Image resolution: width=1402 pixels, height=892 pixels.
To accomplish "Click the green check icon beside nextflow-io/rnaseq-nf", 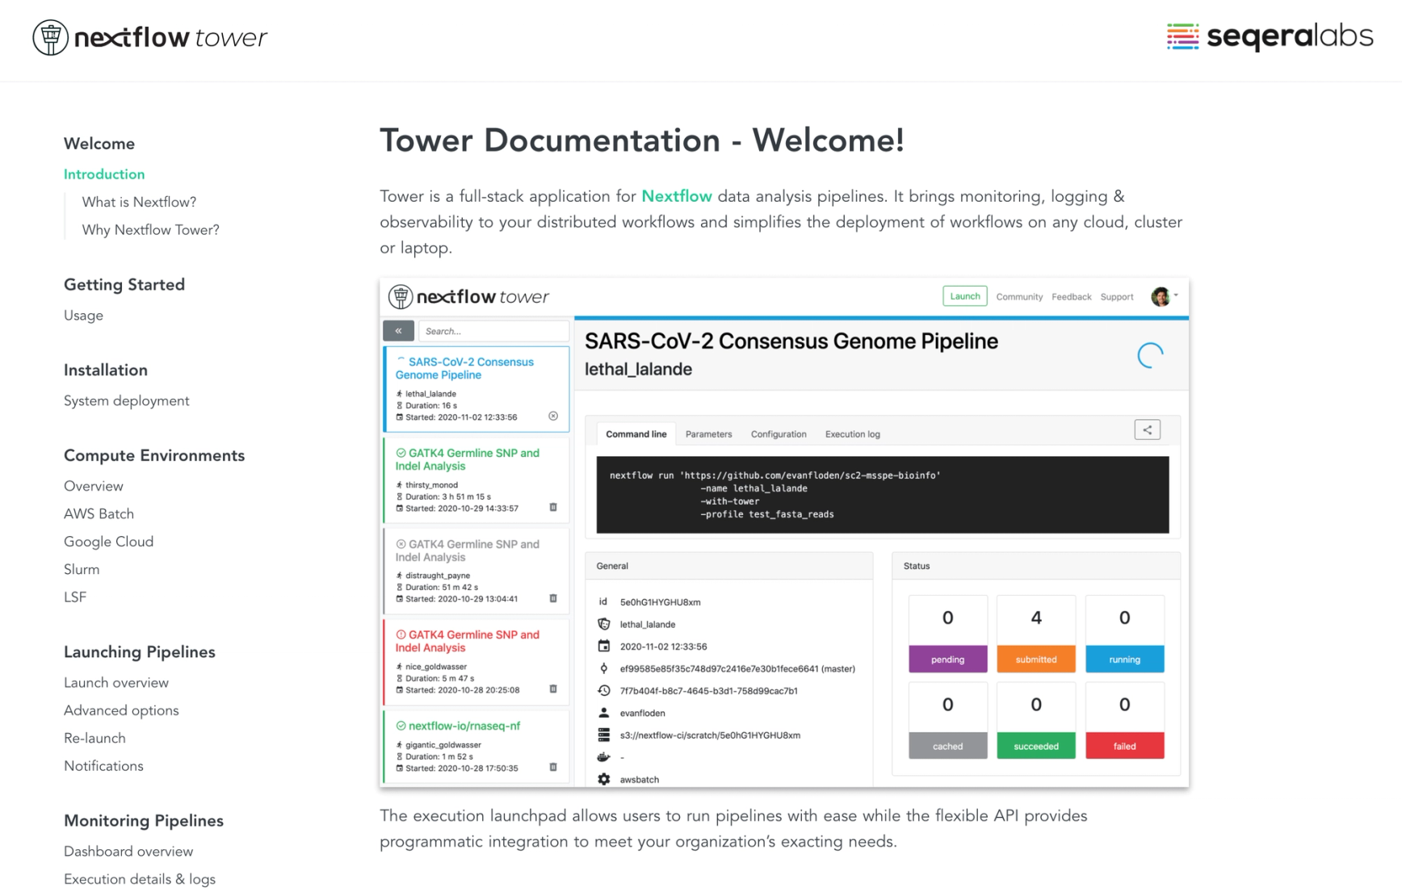I will coord(401,727).
